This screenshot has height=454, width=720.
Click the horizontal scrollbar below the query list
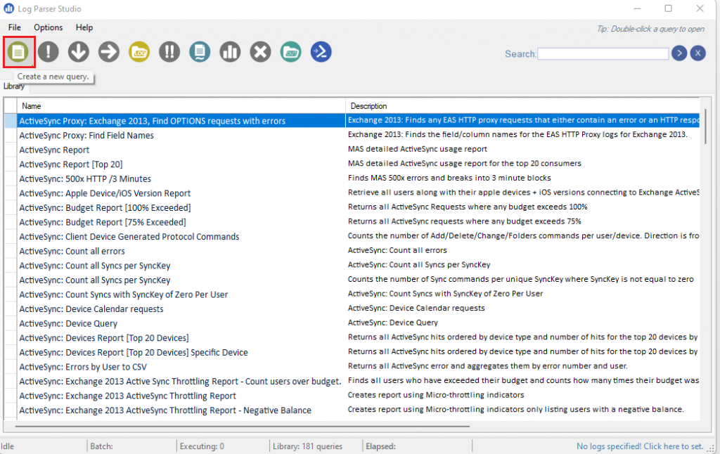(242, 426)
